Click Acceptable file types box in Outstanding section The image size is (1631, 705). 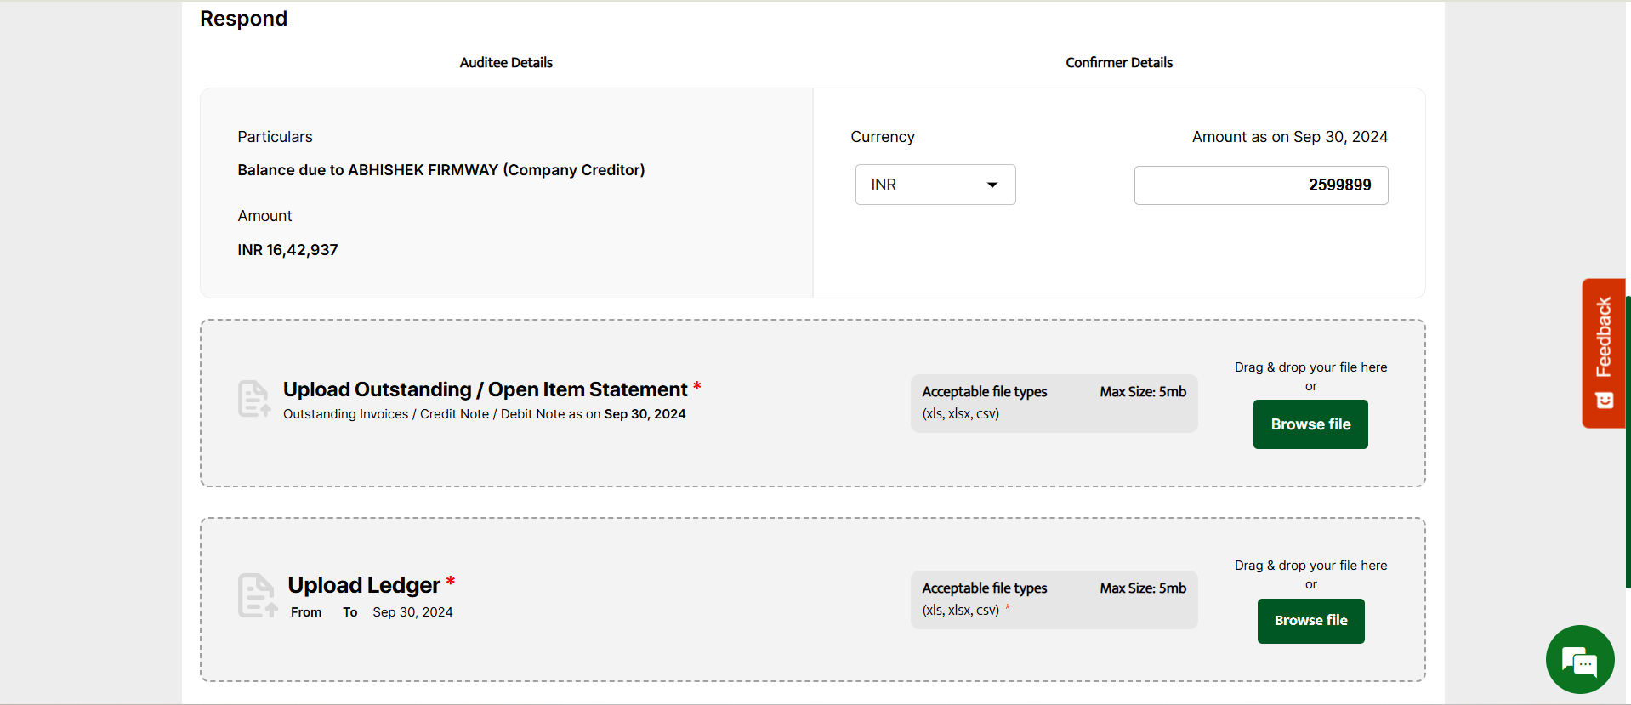click(x=1053, y=403)
